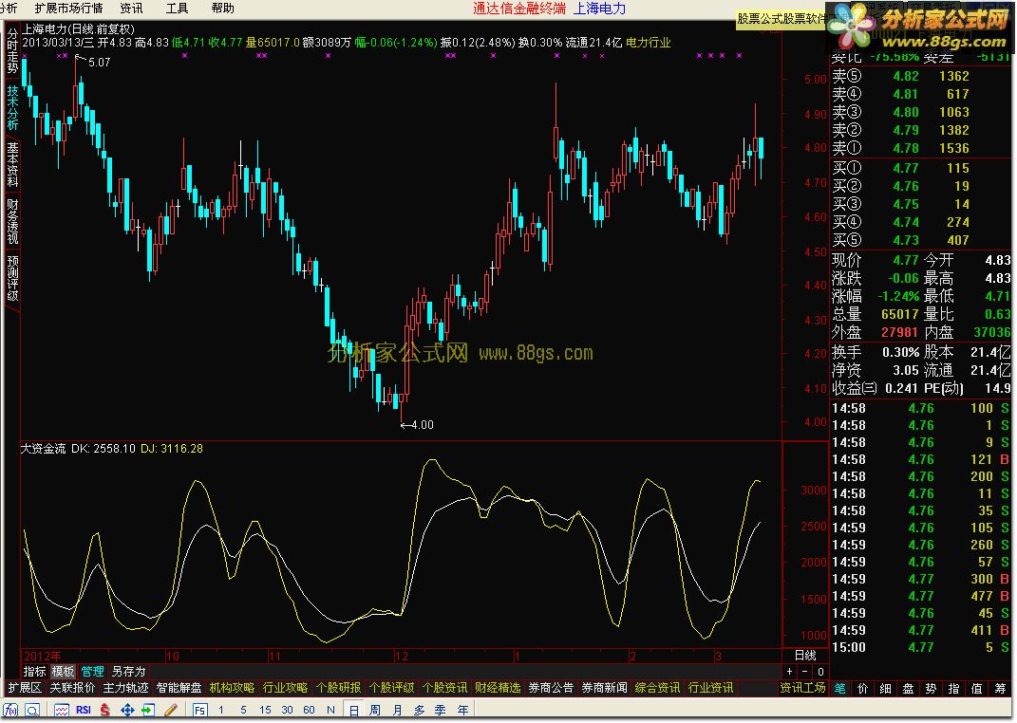Image resolution: width=1017 pixels, height=723 pixels.
Task: Open the 券商公告 tab
Action: click(x=552, y=688)
